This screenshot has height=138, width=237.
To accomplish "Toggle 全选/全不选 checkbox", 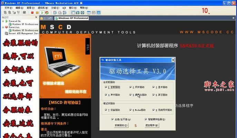I will pos(112,119).
